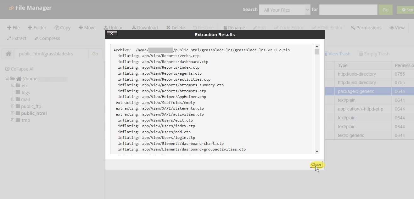
Task: Create a new Folder from toolbar
Action: (x=37, y=28)
